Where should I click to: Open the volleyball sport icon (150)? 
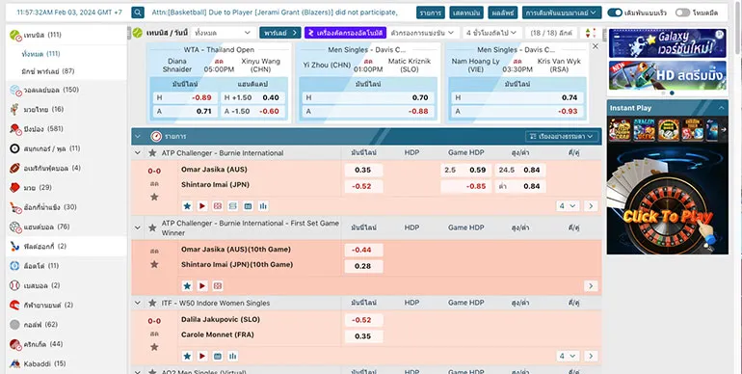coord(15,90)
